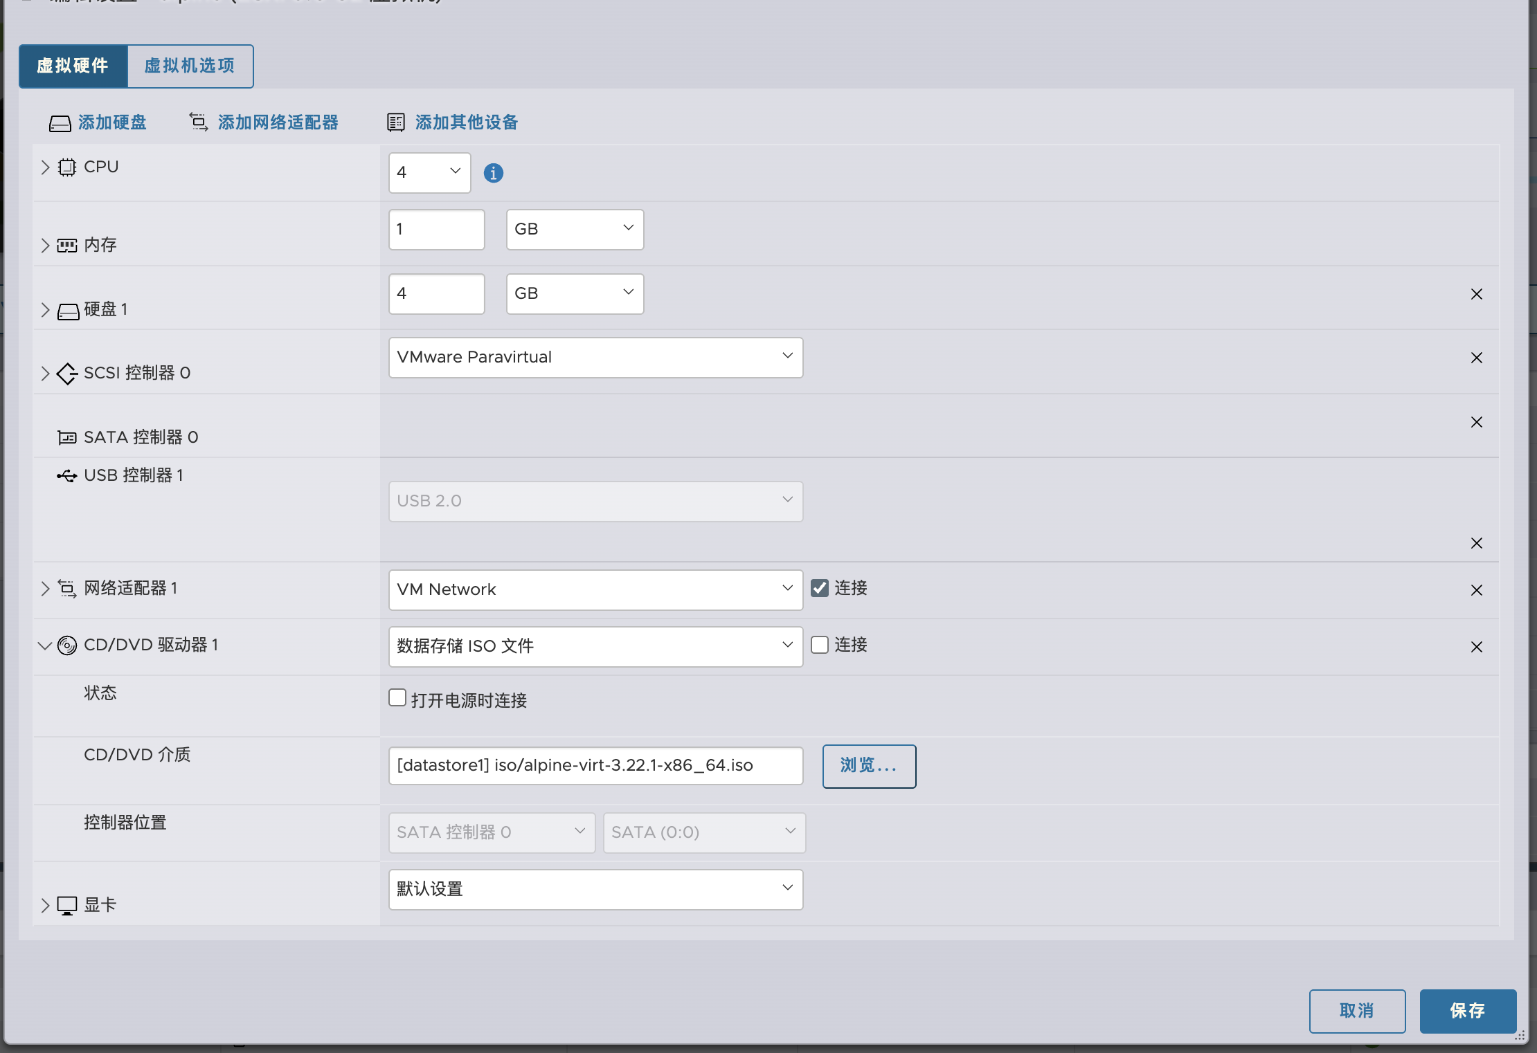The image size is (1537, 1053).
Task: Select the Virtual Hardware tab
Action: [x=73, y=66]
